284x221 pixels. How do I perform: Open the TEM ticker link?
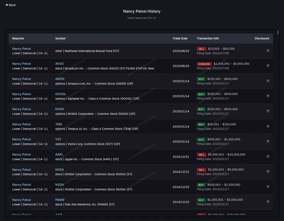tap(58, 124)
